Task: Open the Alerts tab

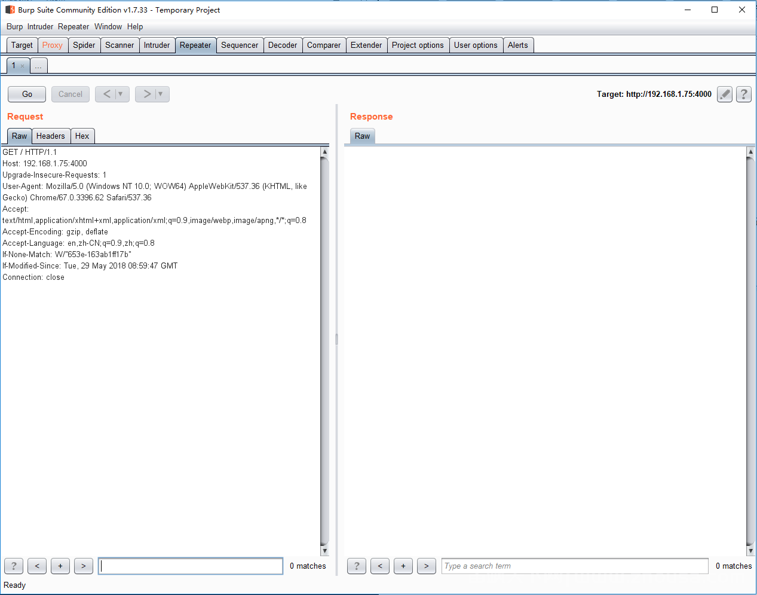Action: tap(518, 45)
